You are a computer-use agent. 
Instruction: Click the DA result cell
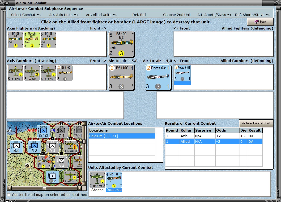pyautogui.click(x=255, y=142)
